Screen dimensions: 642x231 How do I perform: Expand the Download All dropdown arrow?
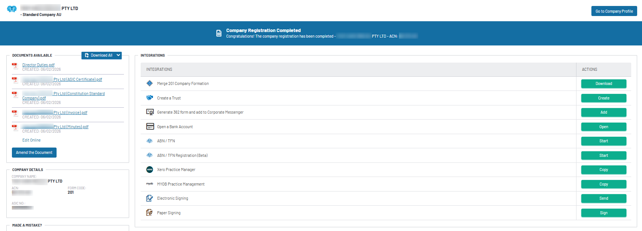(x=118, y=55)
